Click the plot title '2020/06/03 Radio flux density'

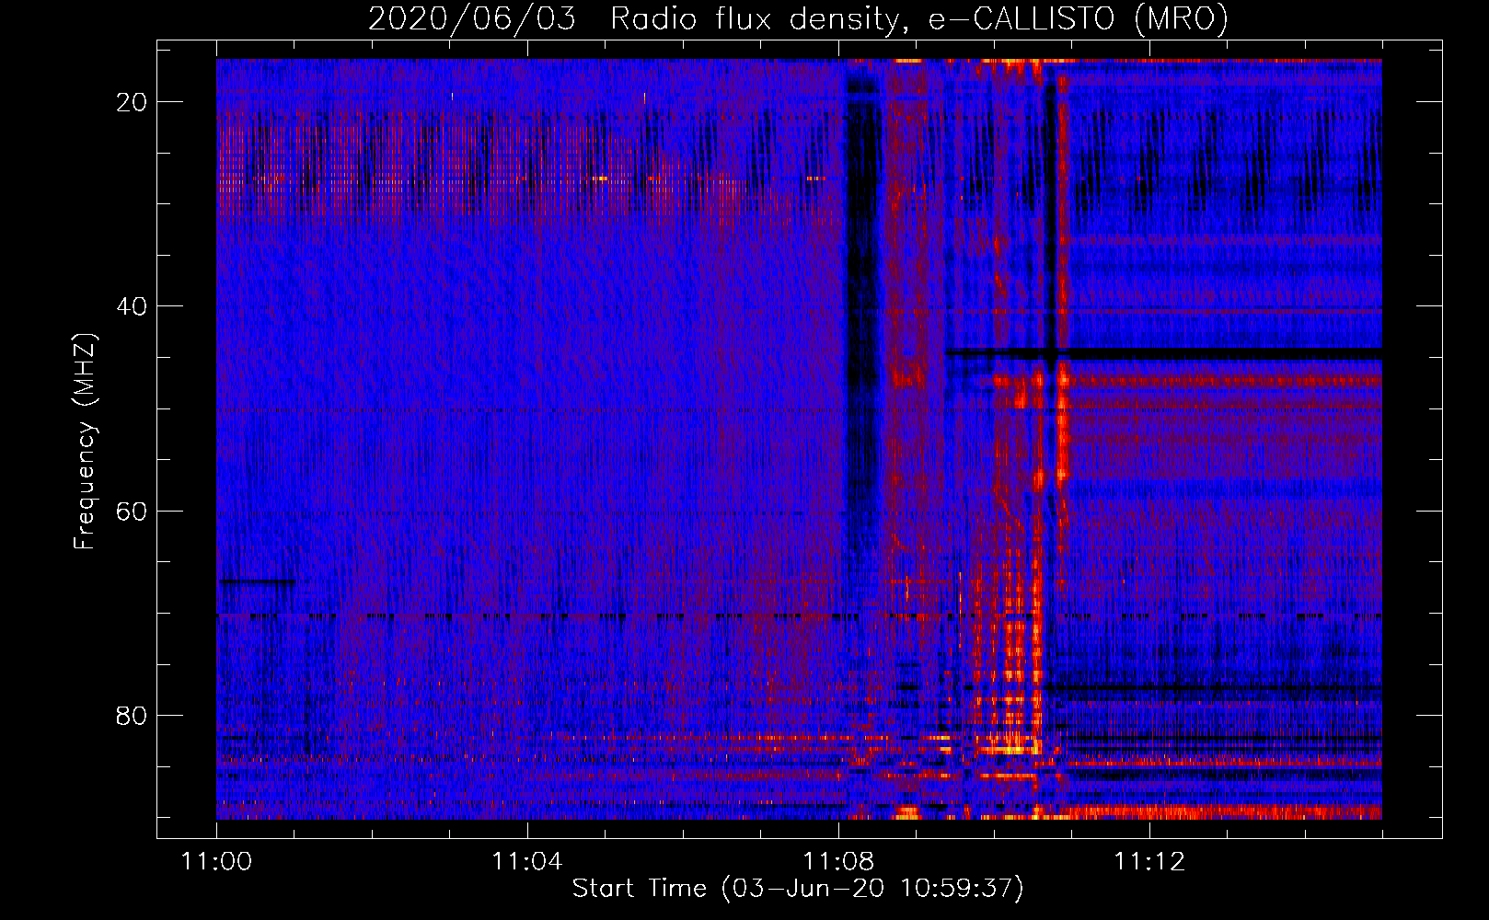pos(797,18)
